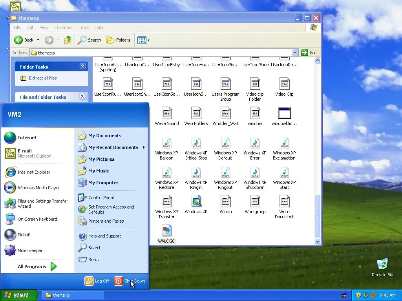Open the Tools menu
This screenshot has height=301, width=402.
coord(83,27)
